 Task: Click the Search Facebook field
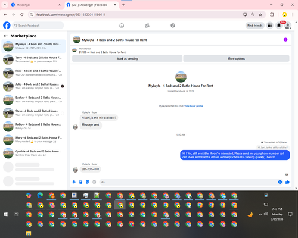[38, 26]
